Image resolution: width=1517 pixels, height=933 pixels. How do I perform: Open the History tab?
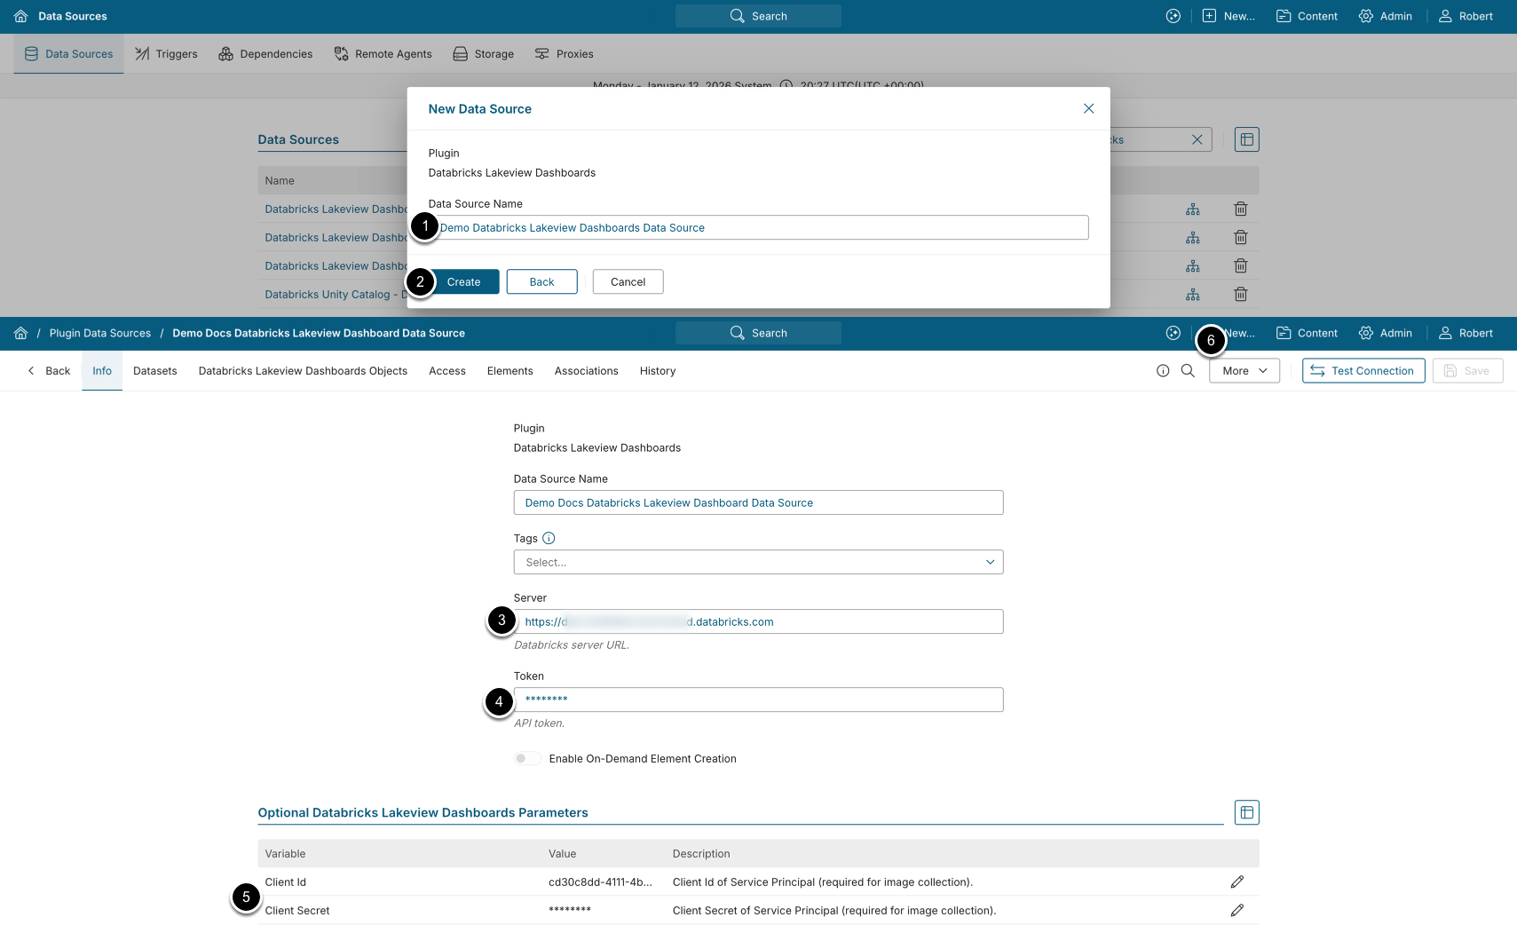pyautogui.click(x=658, y=371)
